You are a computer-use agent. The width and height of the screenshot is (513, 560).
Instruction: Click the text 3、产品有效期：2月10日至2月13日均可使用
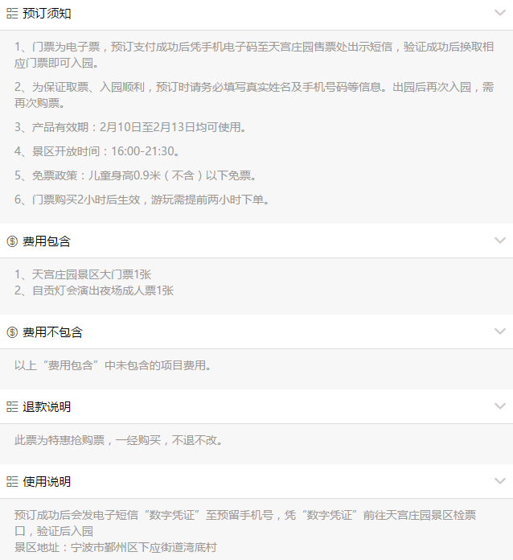coord(130,127)
